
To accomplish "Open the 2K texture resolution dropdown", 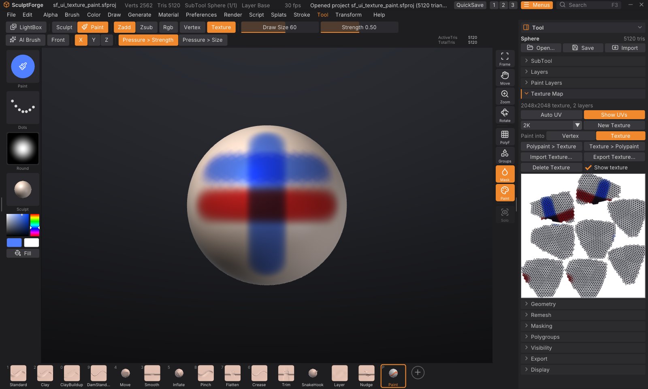I will tap(551, 125).
